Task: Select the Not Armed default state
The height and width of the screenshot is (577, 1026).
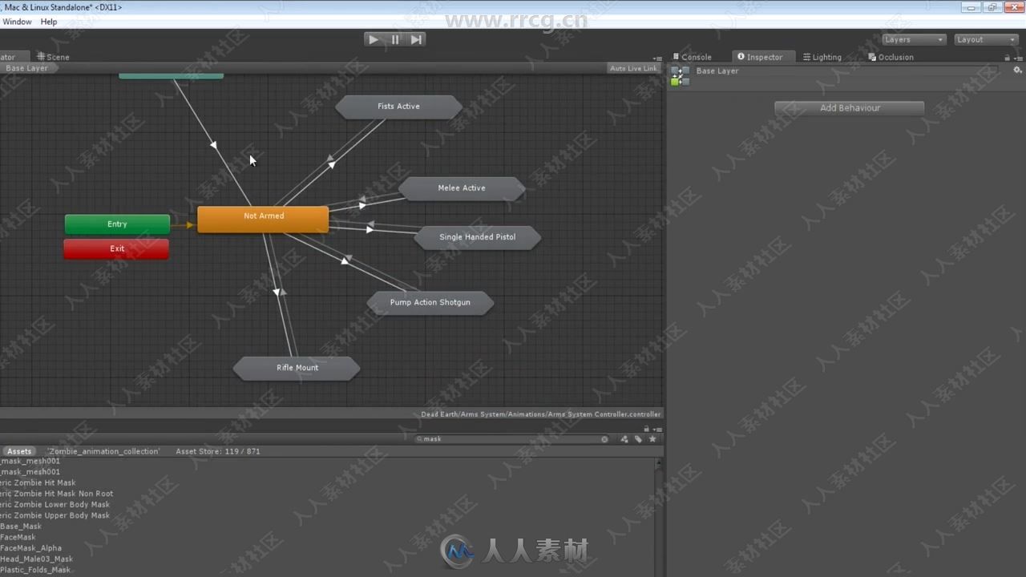Action: tap(263, 219)
